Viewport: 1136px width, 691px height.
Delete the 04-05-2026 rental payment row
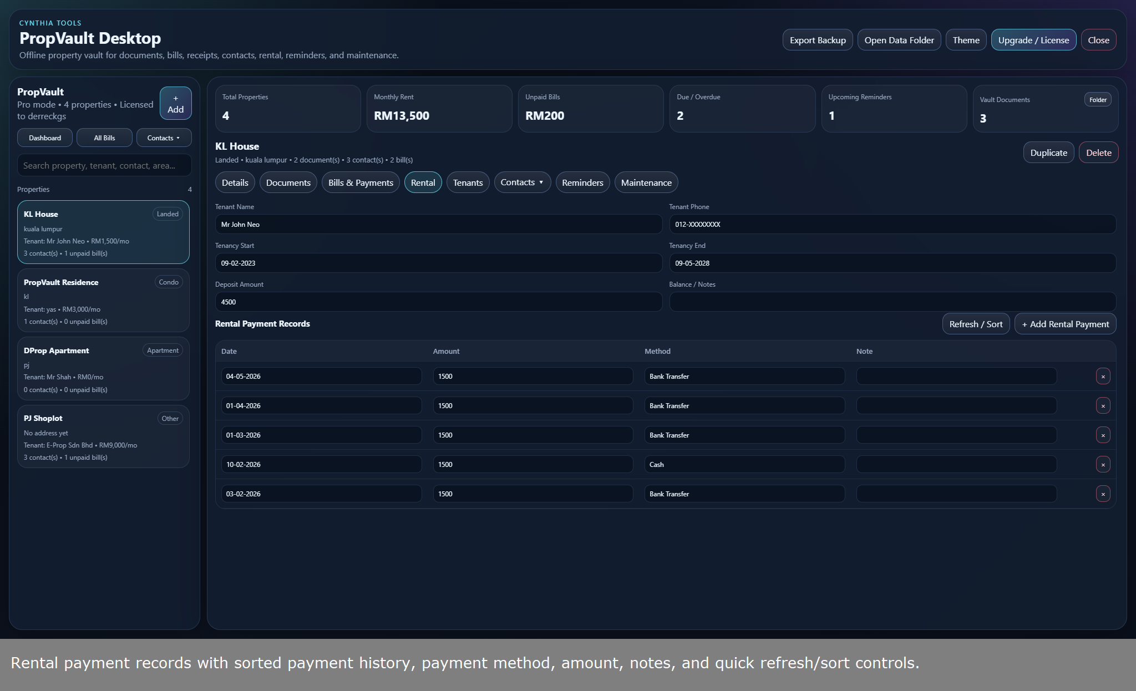tap(1103, 377)
